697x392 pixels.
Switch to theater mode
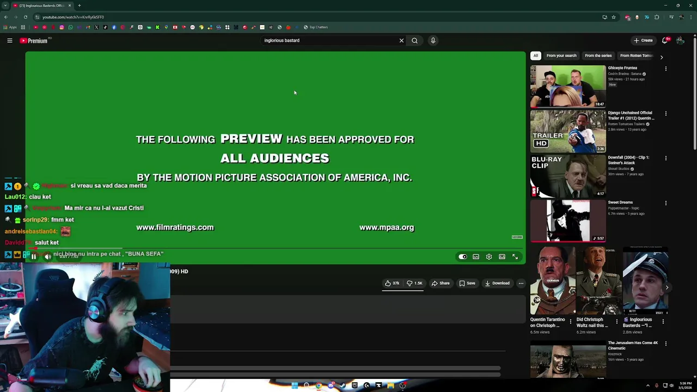[x=502, y=256]
